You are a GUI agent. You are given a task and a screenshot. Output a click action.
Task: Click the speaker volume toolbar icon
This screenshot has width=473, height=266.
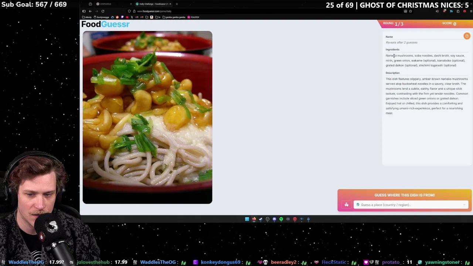coord(437,11)
